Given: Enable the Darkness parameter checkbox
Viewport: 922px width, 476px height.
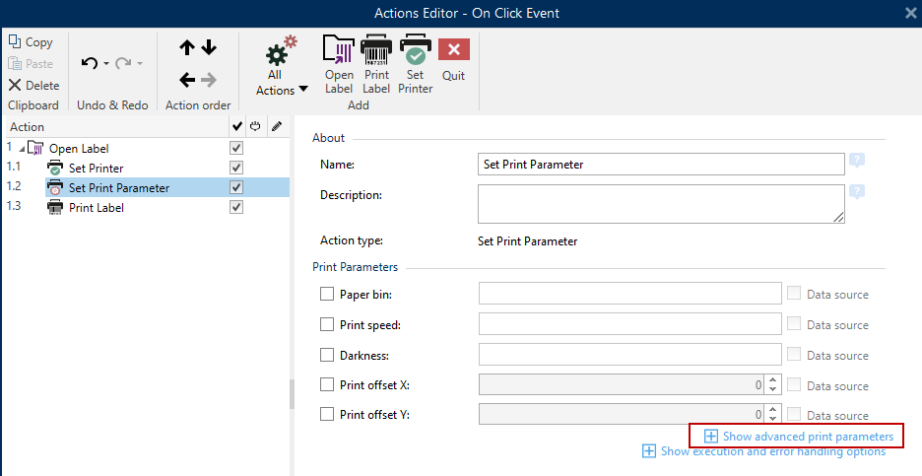Looking at the screenshot, I should coord(327,355).
